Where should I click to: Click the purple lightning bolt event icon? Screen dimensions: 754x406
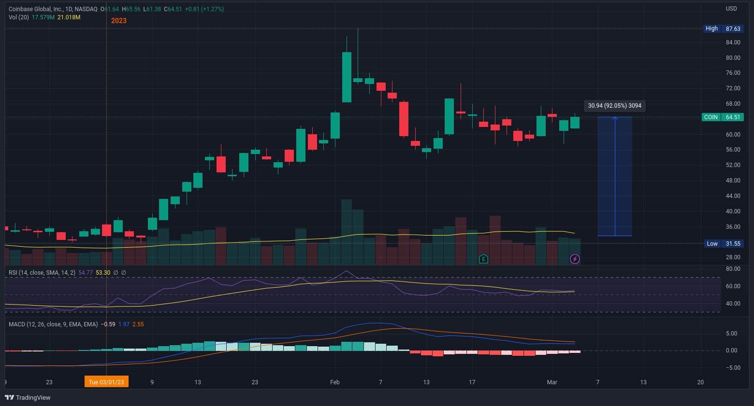(x=575, y=259)
